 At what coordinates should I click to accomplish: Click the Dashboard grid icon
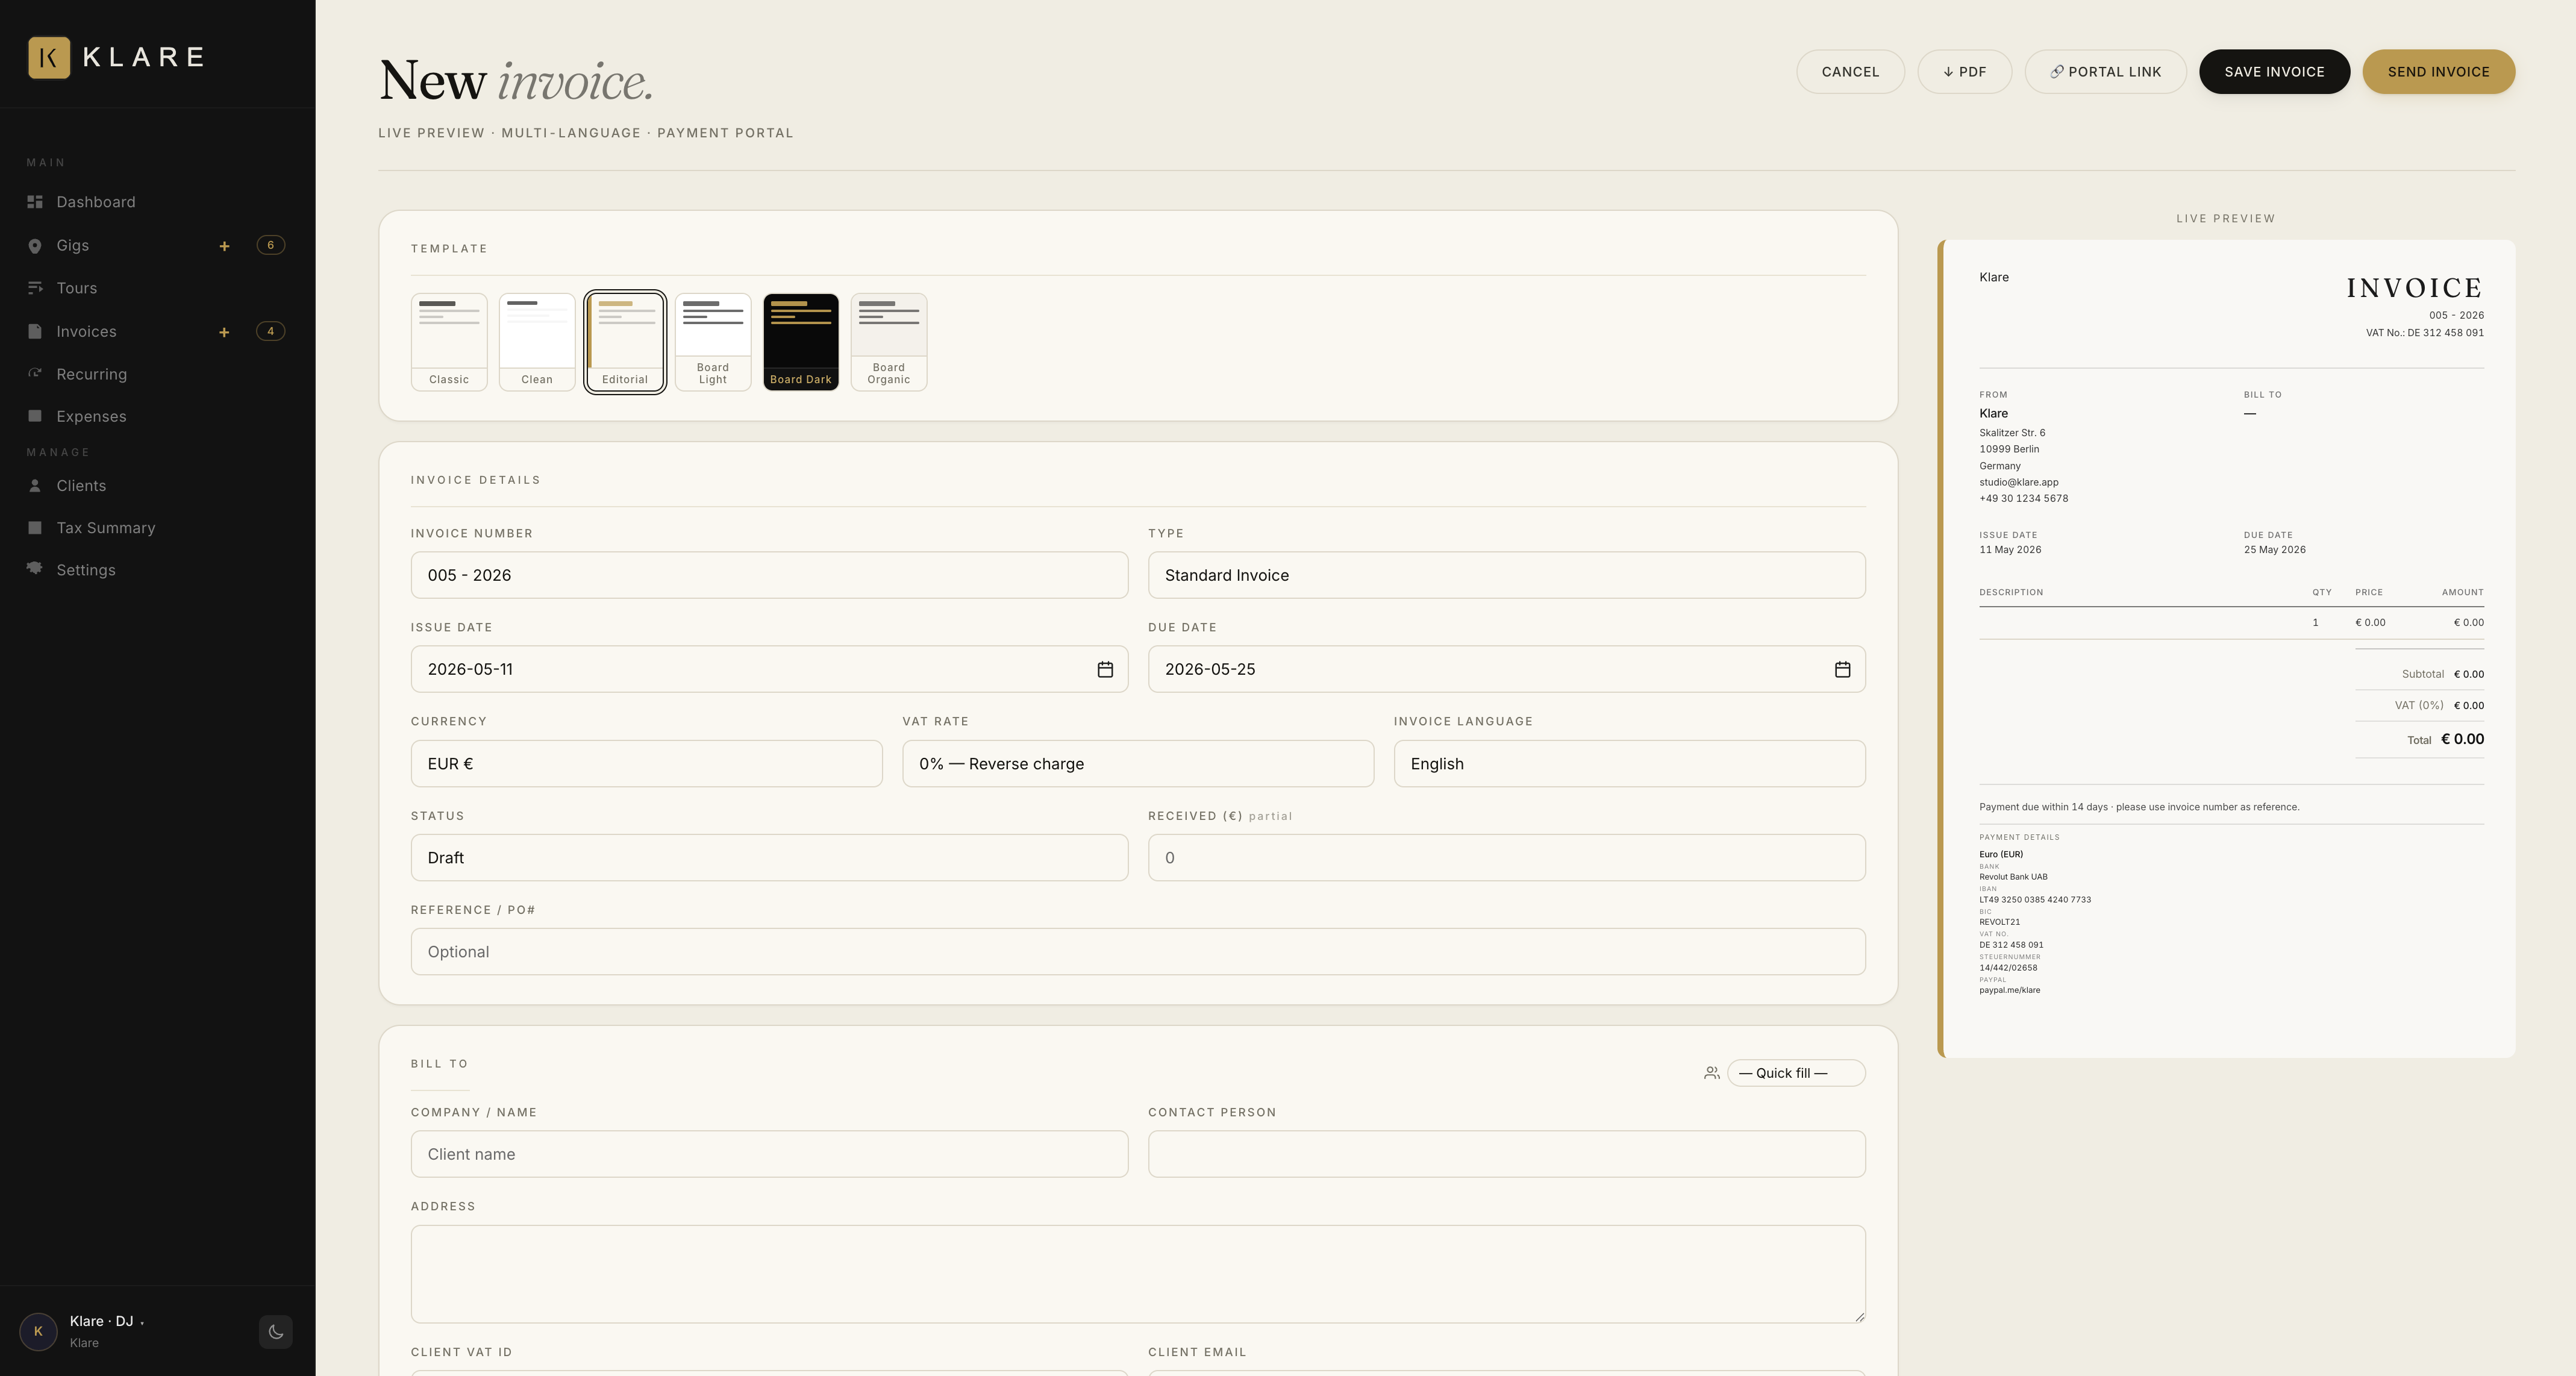(35, 202)
